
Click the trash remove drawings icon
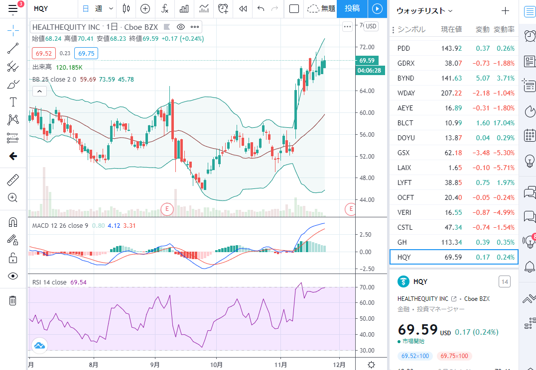coord(13,300)
